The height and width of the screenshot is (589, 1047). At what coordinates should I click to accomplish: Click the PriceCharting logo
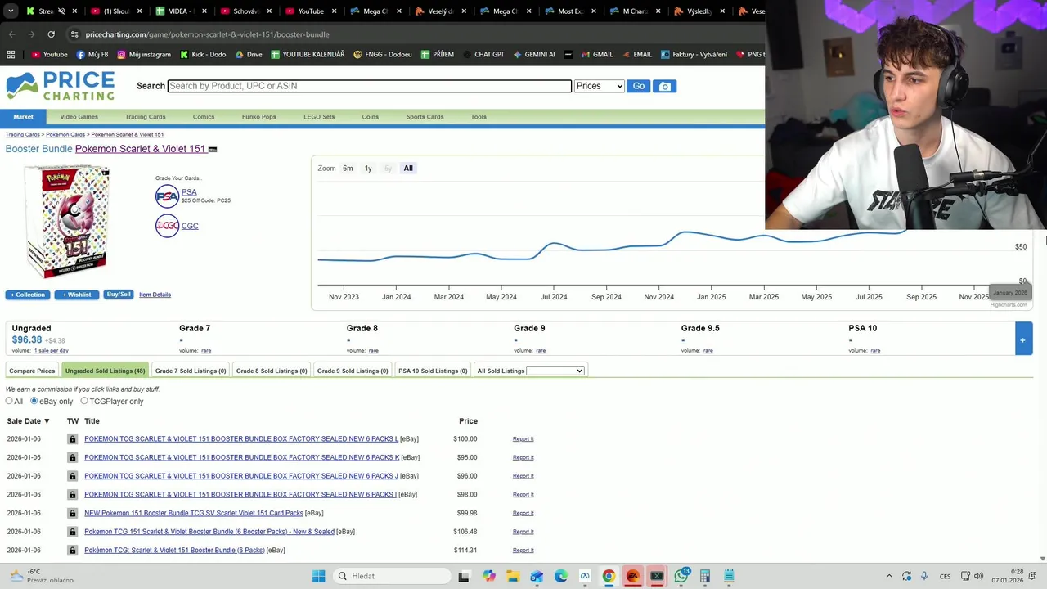(61, 86)
